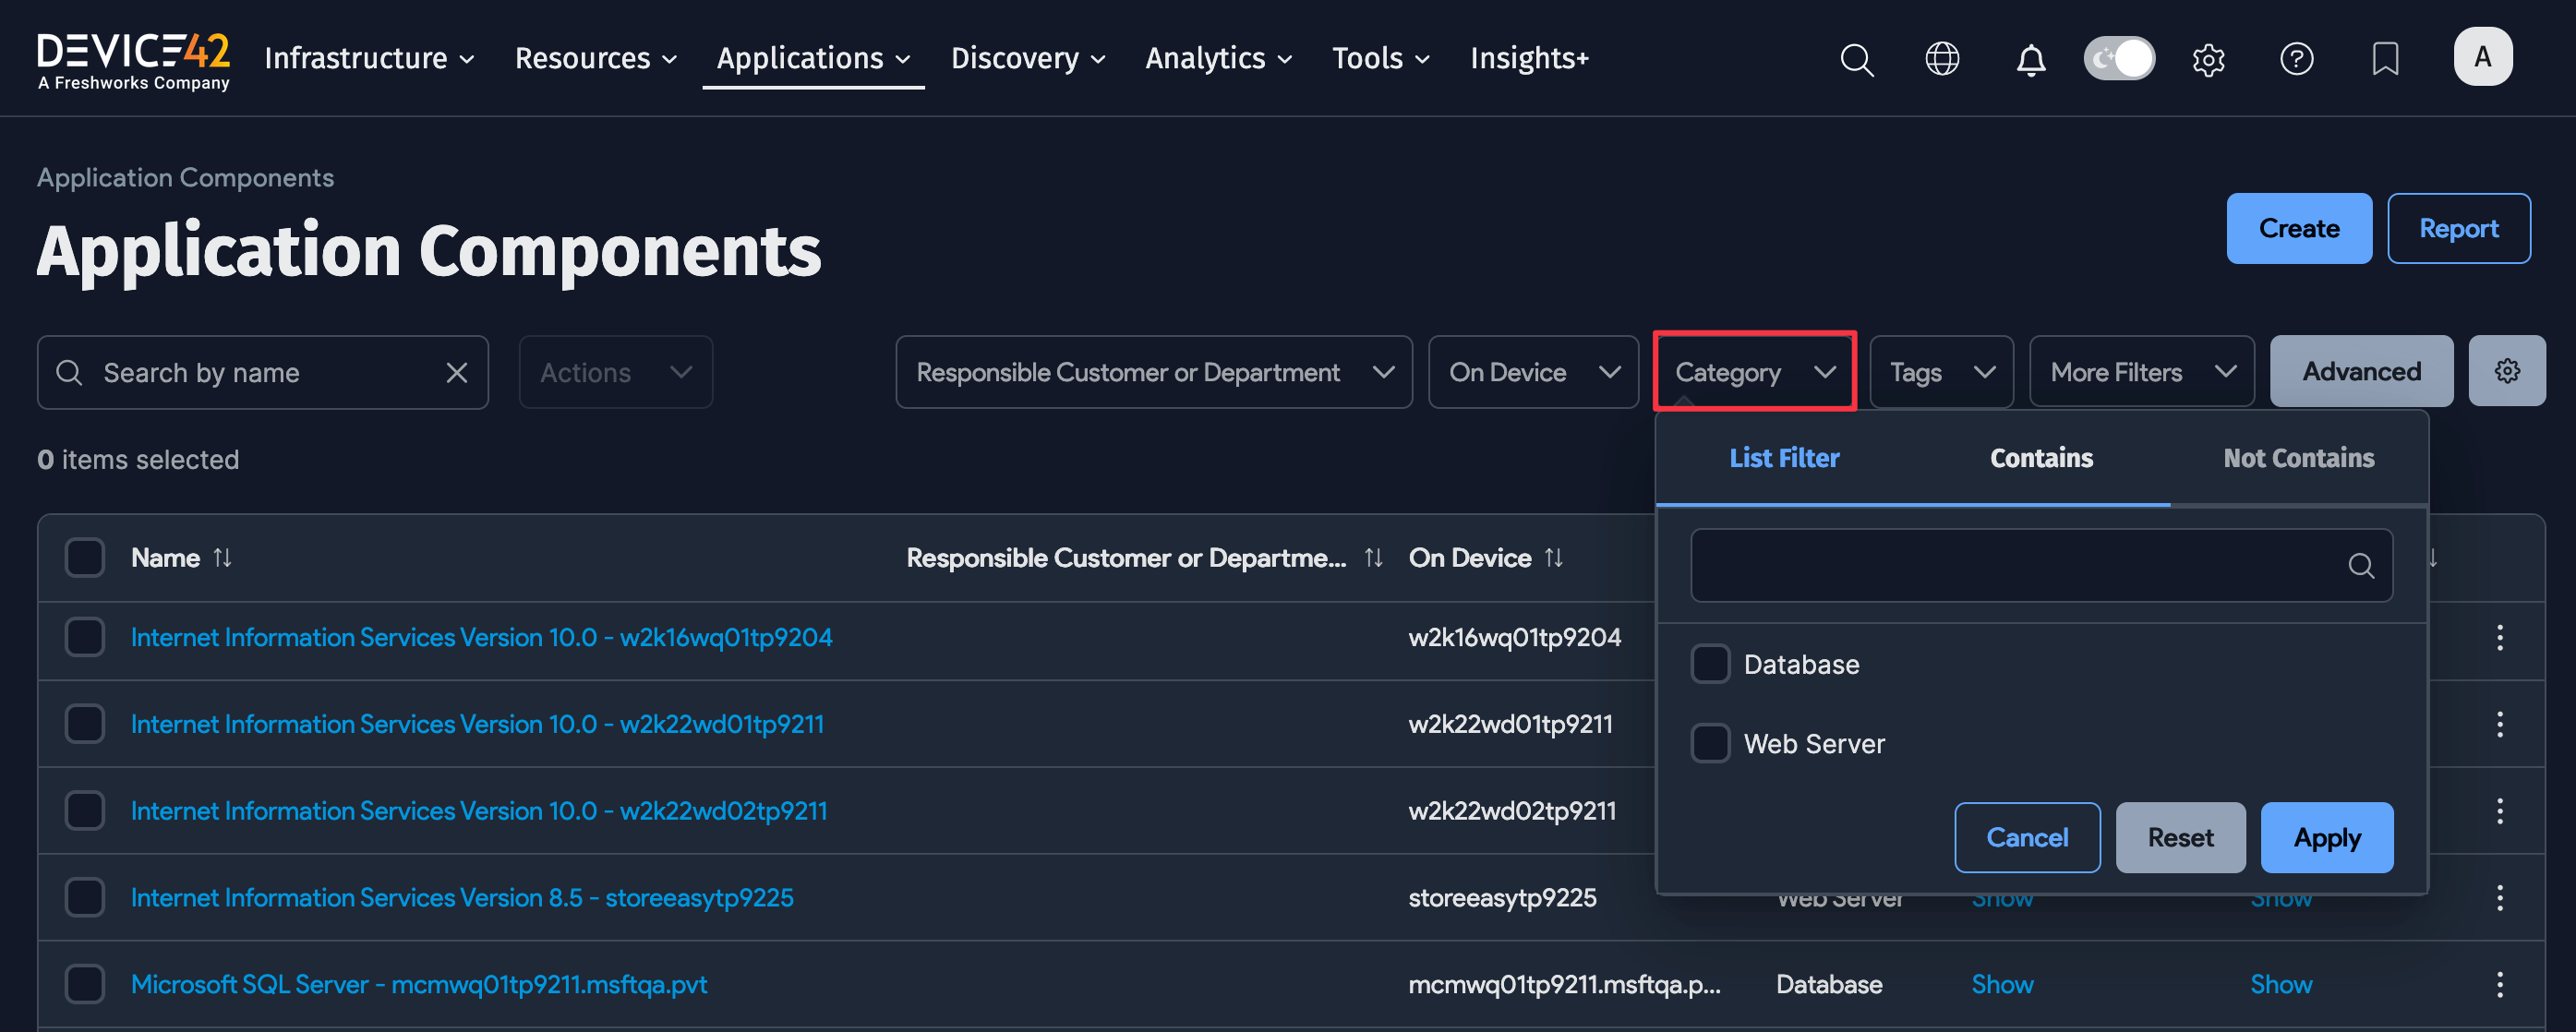Open the bookmarks icon
The width and height of the screenshot is (2576, 1032).
[2386, 59]
